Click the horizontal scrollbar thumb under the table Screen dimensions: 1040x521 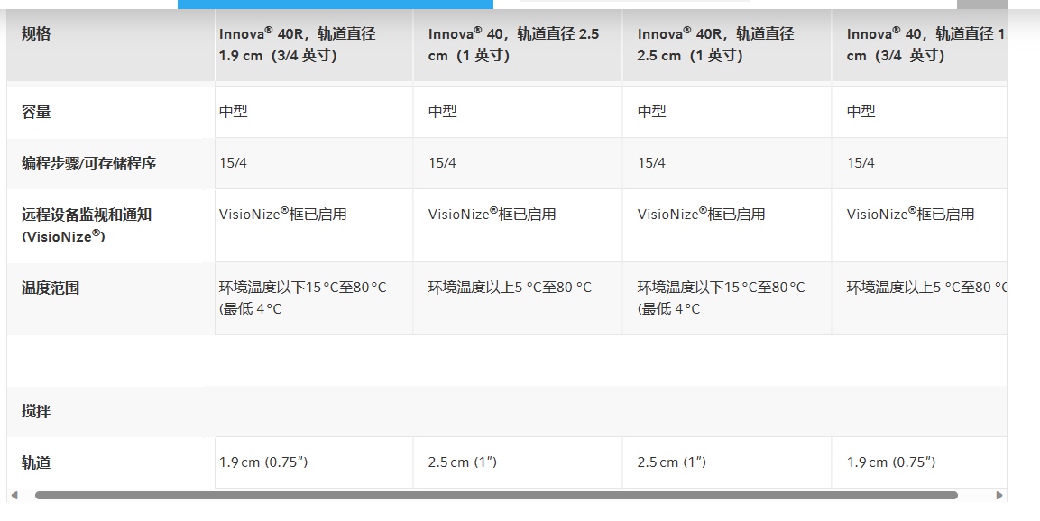(496, 495)
